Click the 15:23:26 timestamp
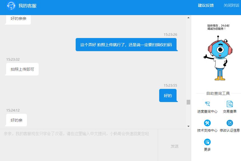This screenshot has width=241, height=161. coord(170,34)
